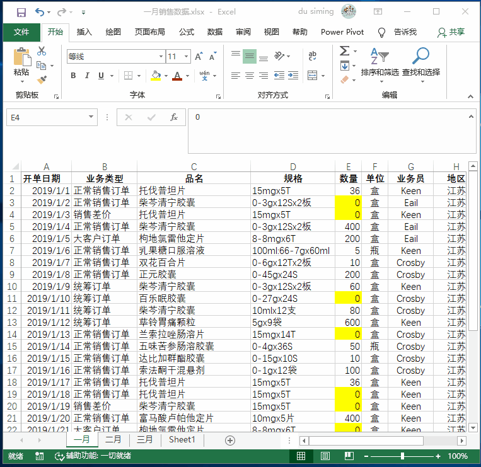Decrease the font size
Viewport: 481px width, 467px height.
[212, 57]
